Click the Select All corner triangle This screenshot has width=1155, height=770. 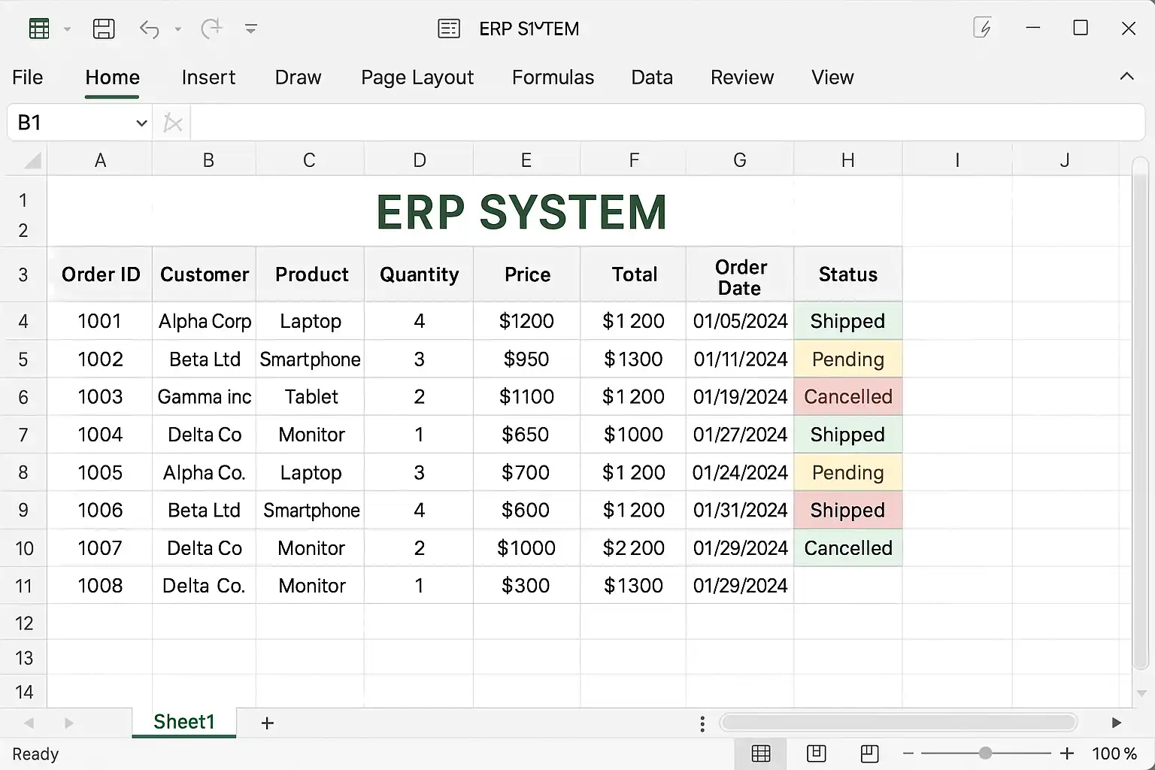coord(32,160)
